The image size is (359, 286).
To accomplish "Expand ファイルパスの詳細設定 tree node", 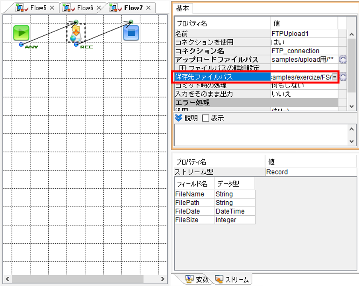I will click(x=182, y=68).
